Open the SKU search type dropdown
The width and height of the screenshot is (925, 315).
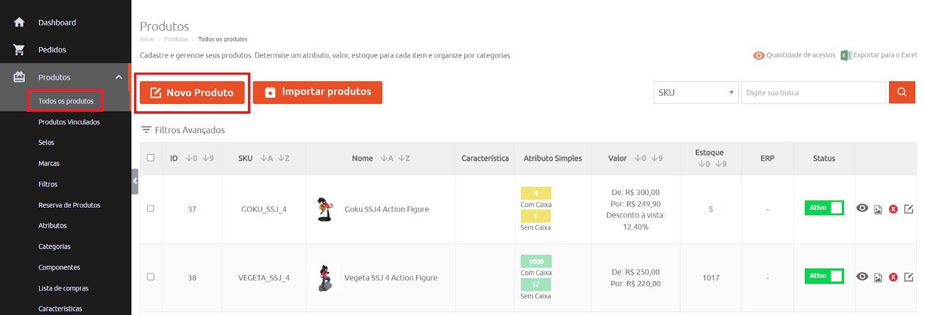696,92
